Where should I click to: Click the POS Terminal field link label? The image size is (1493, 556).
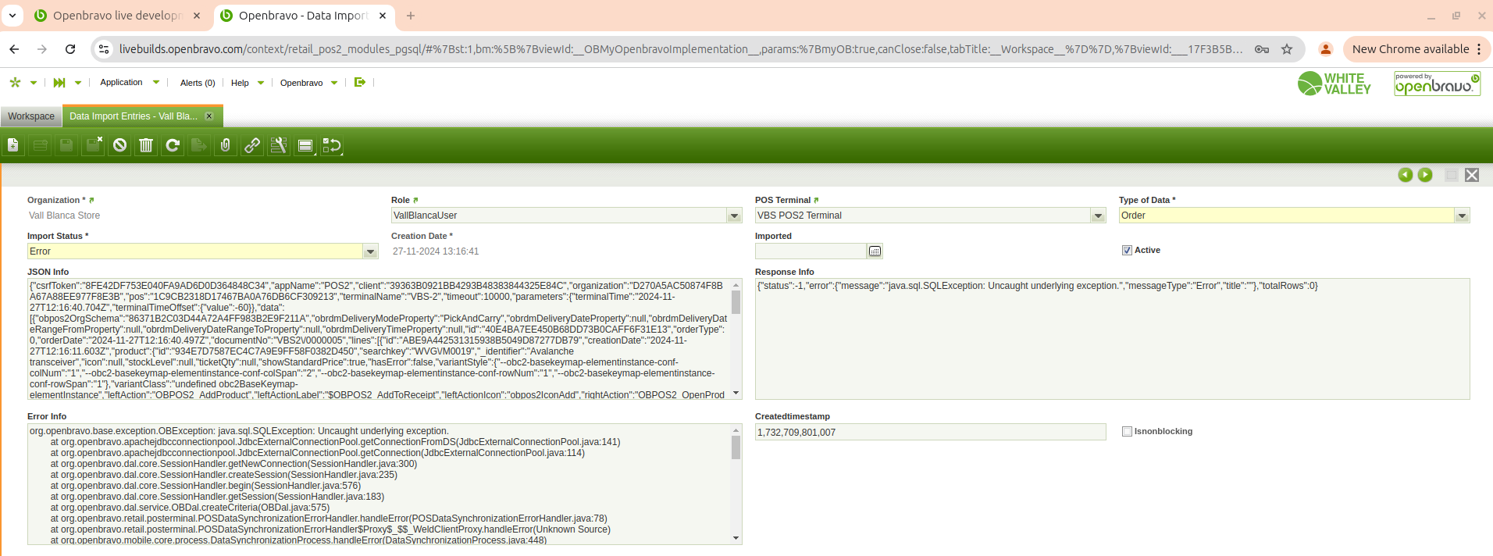782,201
